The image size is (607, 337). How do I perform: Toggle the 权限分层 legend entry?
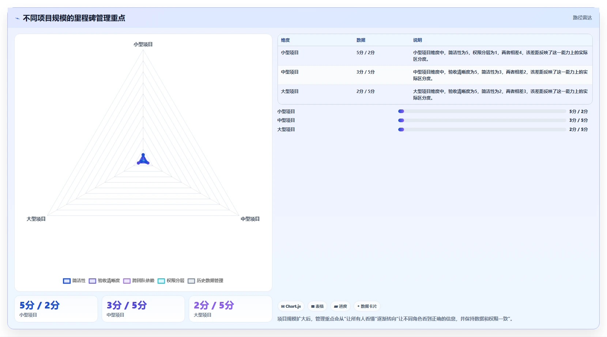point(171,281)
